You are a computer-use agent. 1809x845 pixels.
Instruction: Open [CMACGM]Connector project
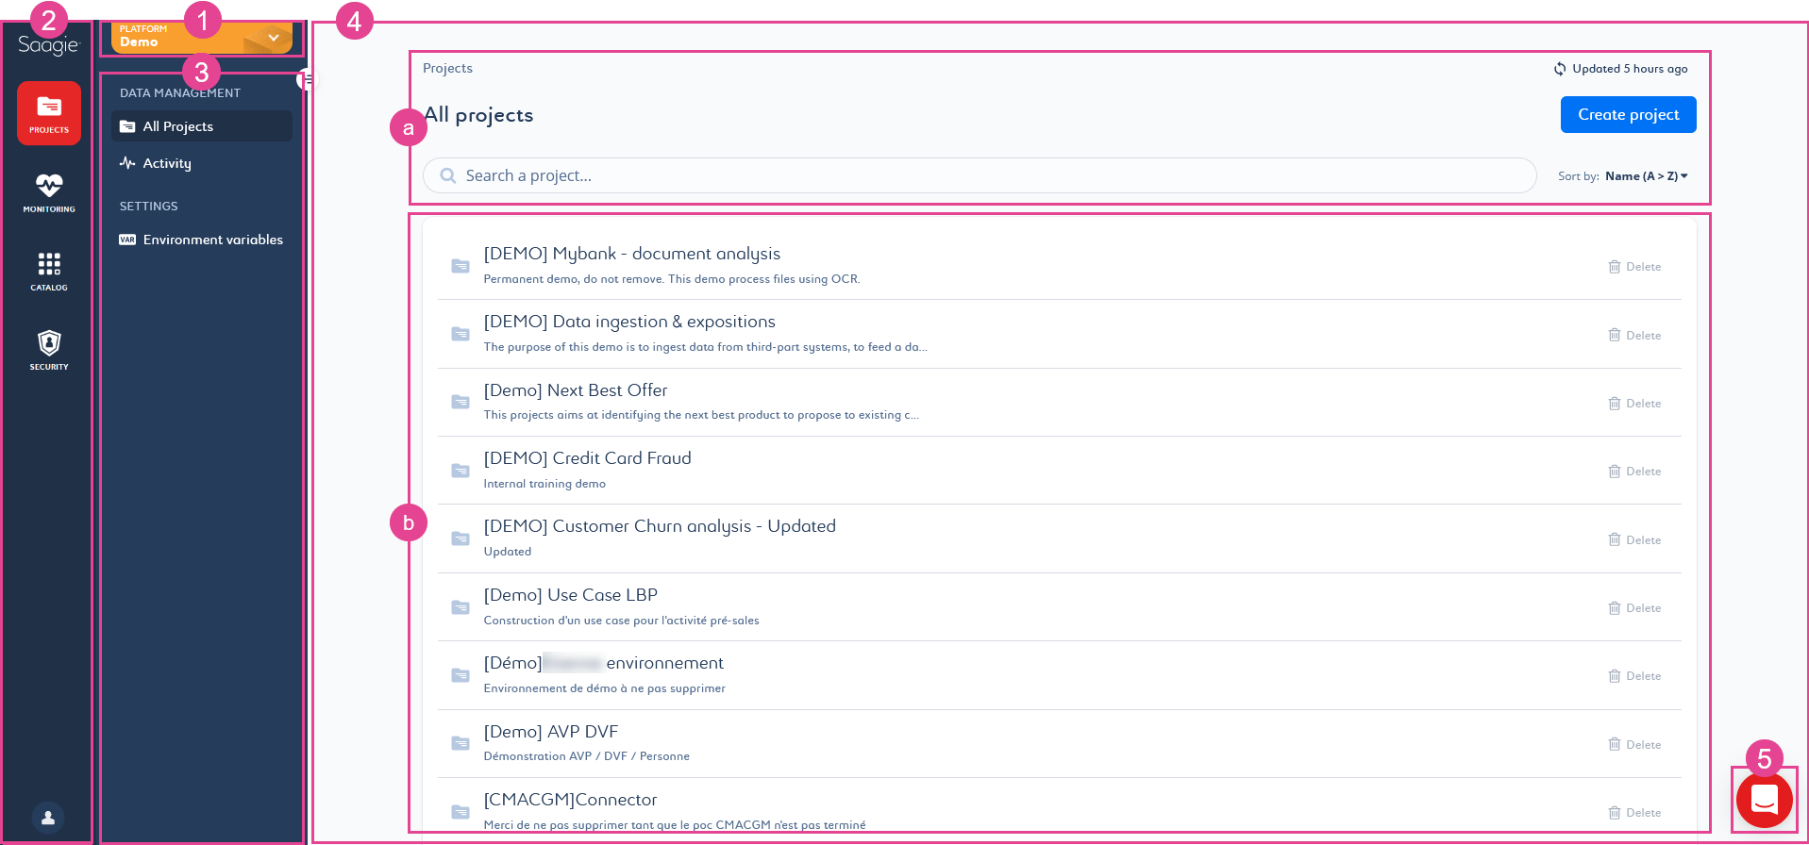tap(570, 800)
